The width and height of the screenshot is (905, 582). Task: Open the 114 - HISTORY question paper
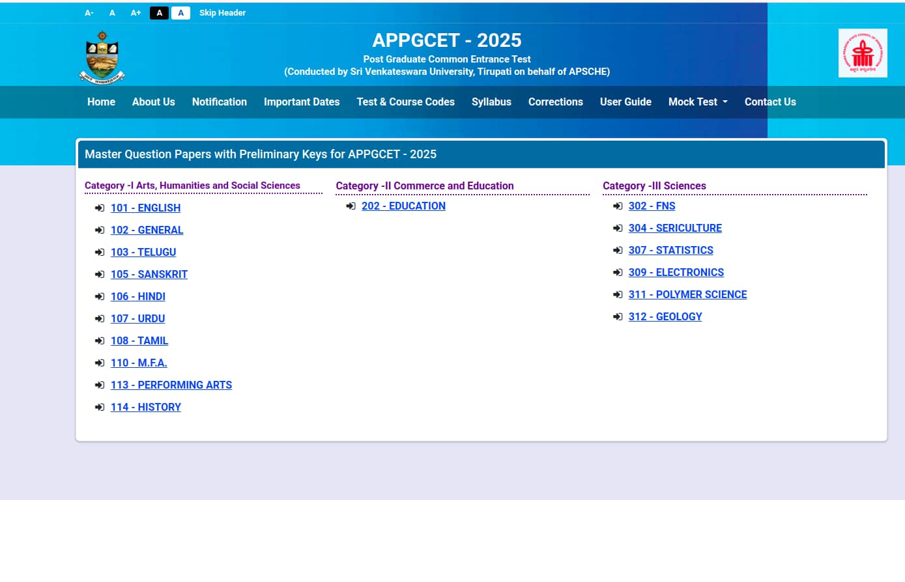click(146, 408)
